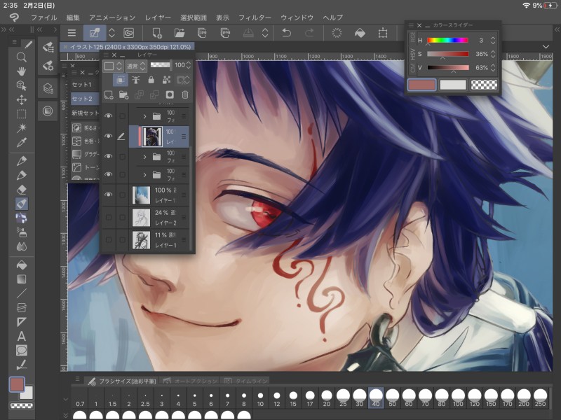This screenshot has height=420, width=561.
Task: Open the Tool Property palette
Action: [48, 66]
